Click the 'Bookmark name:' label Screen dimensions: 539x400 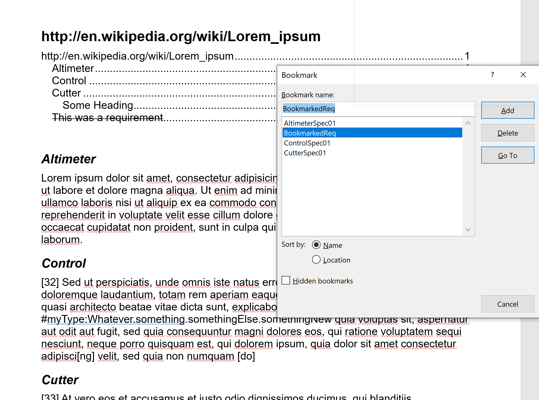308,95
